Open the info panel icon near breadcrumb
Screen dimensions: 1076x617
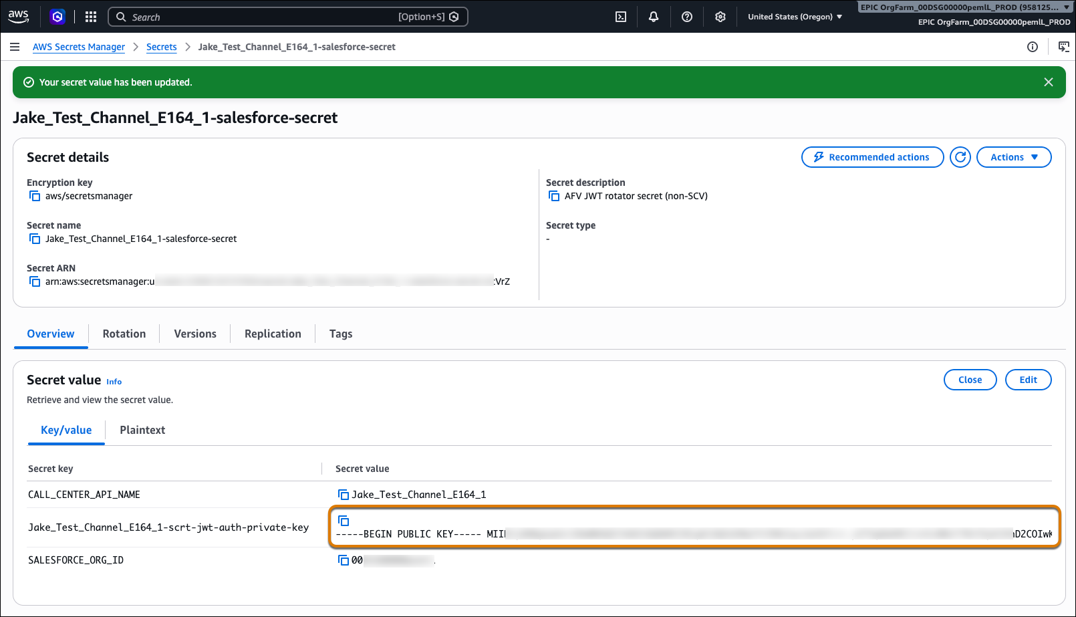[1033, 47]
